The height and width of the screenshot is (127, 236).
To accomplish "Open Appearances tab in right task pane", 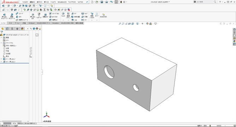I will 234,41.
